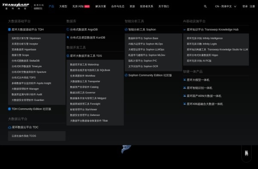Open the CN language dropdown
Viewport: 258px width, 169px height.
pyautogui.click(x=226, y=6)
